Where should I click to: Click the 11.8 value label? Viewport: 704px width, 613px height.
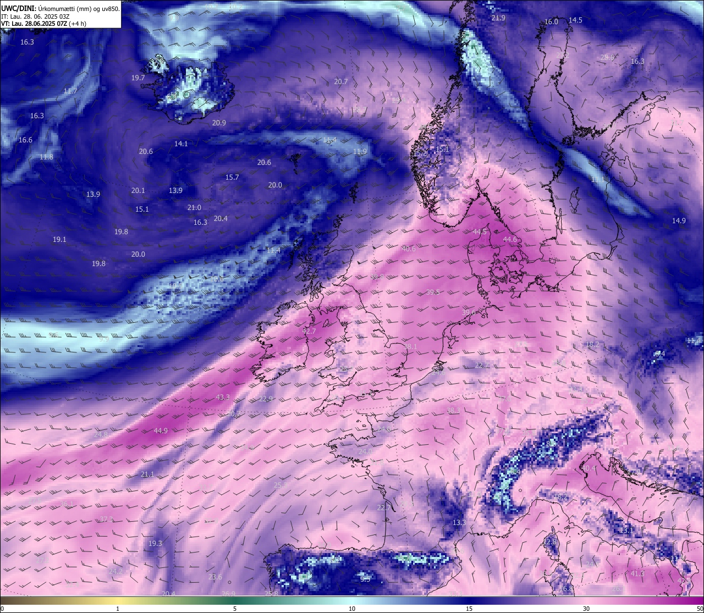pyautogui.click(x=46, y=157)
